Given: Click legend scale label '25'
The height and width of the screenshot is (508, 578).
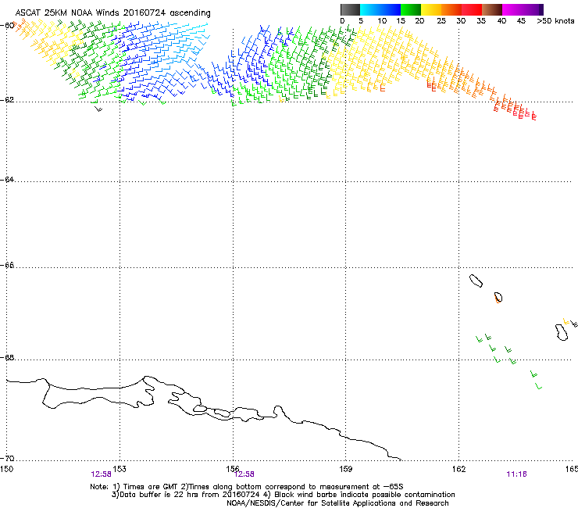Looking at the screenshot, I should coord(441,21).
